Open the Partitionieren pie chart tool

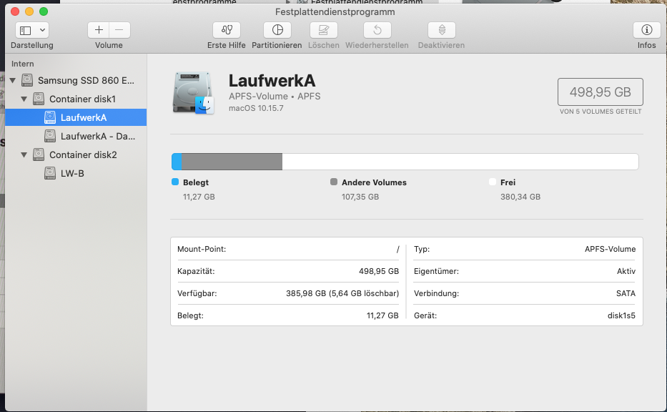[x=277, y=30]
